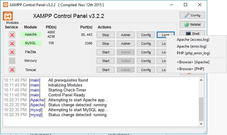This screenshot has height=135, width=227.
Task: Click log line 'Attempting to start Apache app...'
Action: pos(78,100)
